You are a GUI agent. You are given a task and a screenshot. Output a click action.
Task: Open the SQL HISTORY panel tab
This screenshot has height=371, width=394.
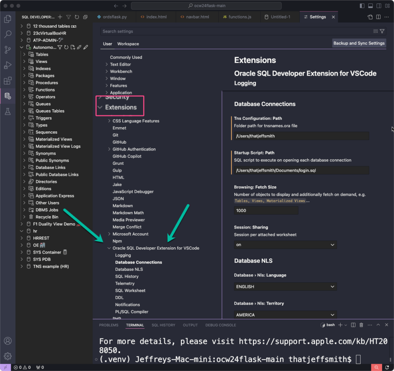[163, 325]
